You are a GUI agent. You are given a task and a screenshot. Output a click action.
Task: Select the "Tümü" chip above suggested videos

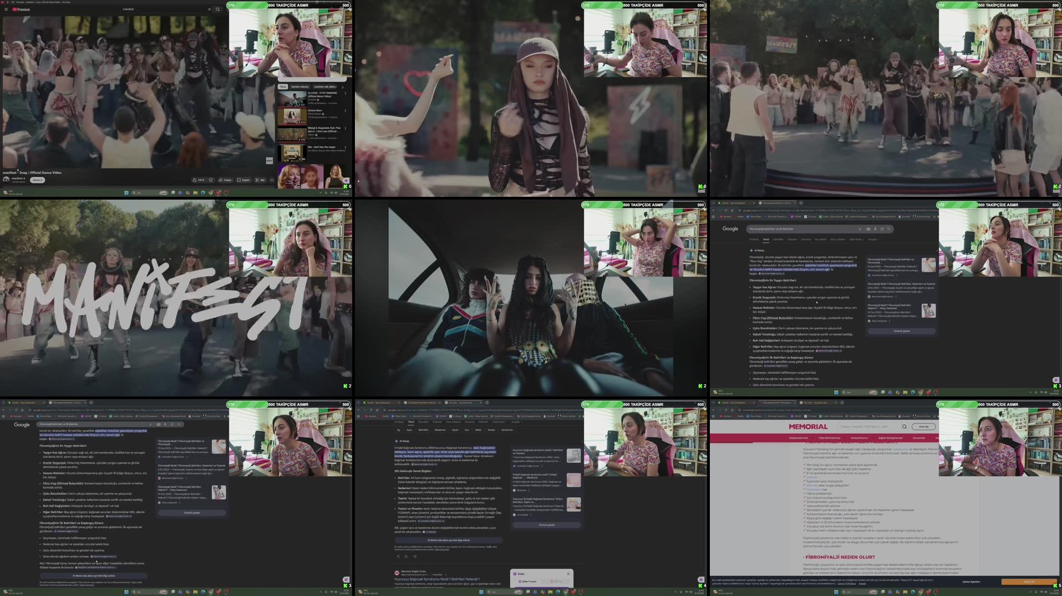(x=283, y=86)
